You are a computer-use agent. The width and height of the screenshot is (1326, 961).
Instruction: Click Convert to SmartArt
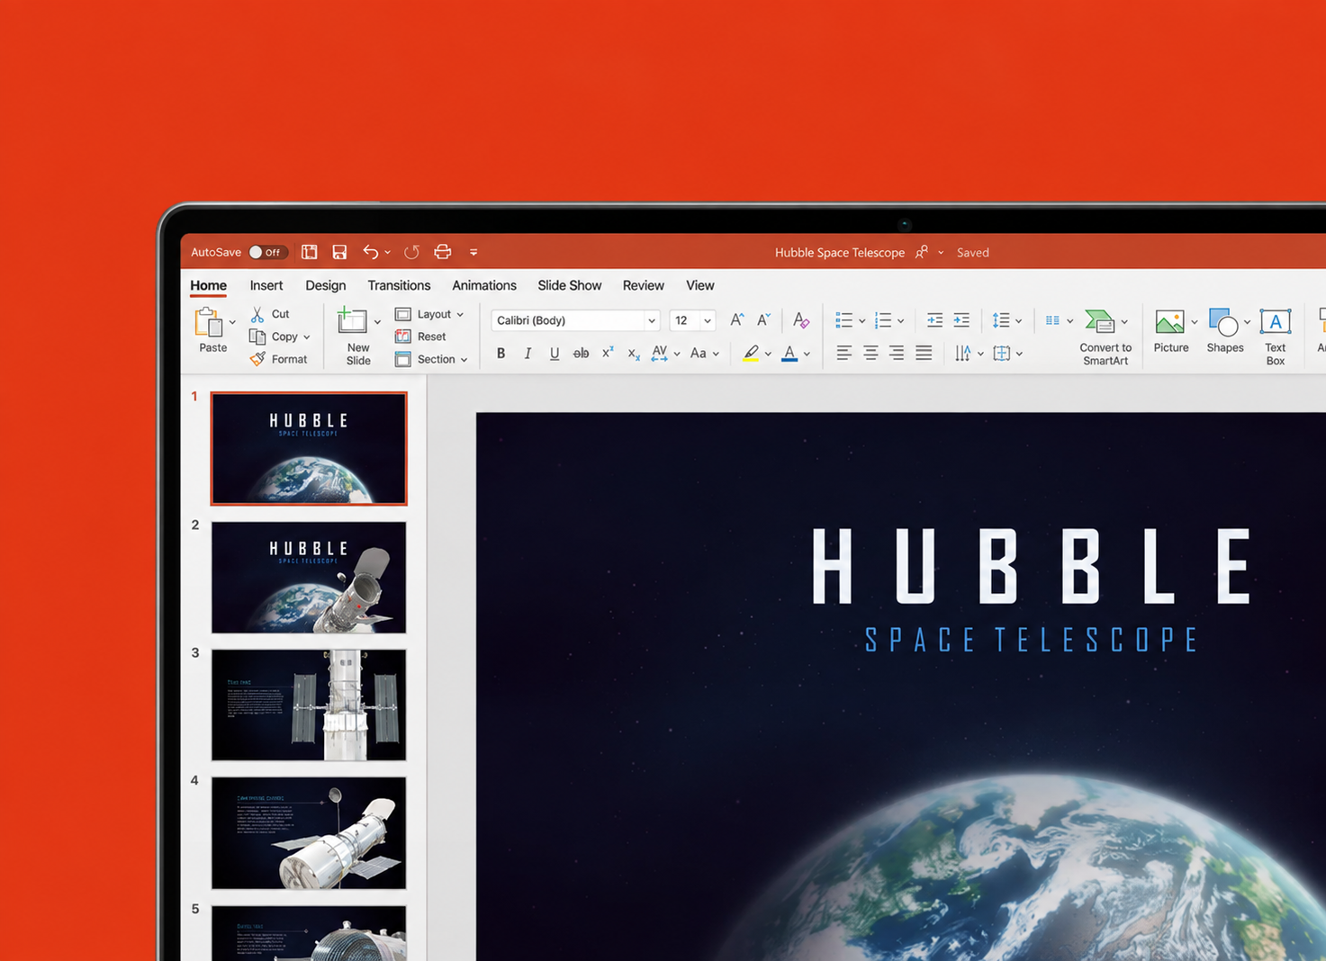tap(1105, 337)
